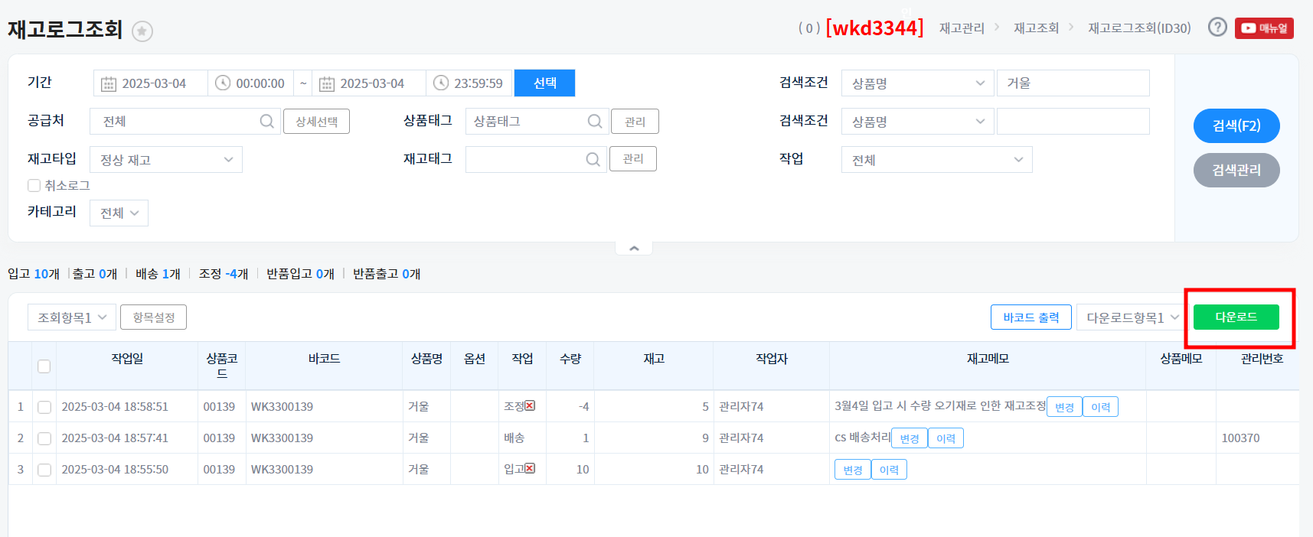Viewport: 1313px width, 537px height.
Task: Click the search text field containing 겨울
Action: [x=1073, y=83]
